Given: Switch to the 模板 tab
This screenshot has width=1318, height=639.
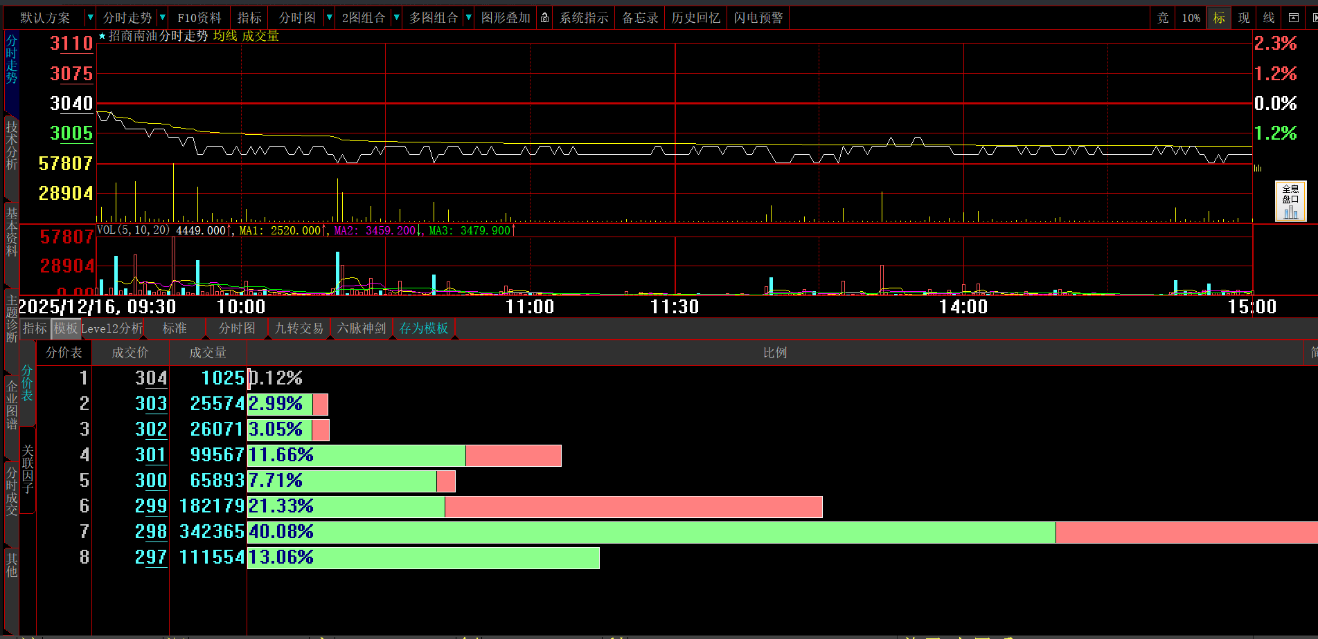Looking at the screenshot, I should [x=66, y=328].
